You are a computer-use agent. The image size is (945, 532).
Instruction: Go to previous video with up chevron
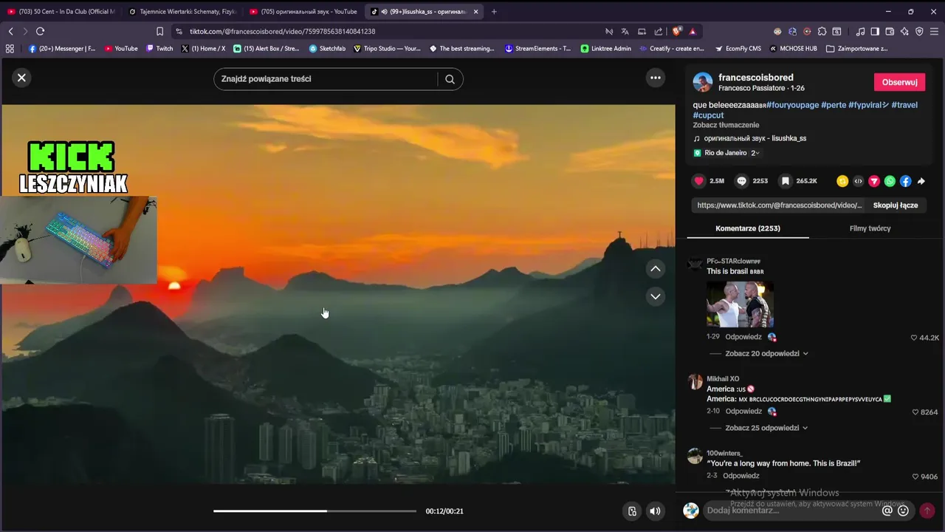coord(656,269)
